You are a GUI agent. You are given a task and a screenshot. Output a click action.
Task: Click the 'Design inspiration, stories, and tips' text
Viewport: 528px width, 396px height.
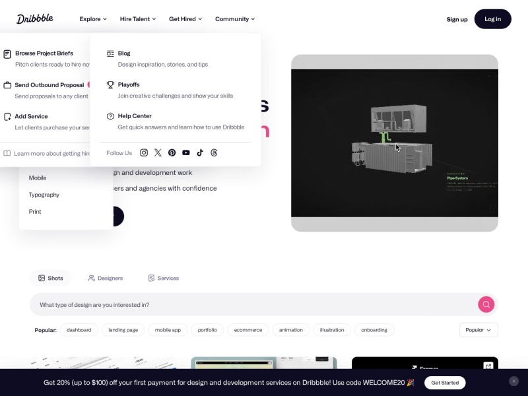tap(163, 64)
